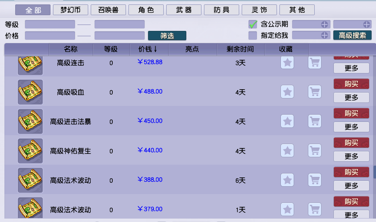
Task: Show 更多 options for 高级连击
Action: coord(351,68)
